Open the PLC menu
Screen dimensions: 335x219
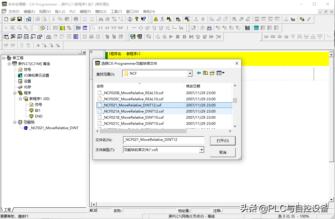point(72,12)
